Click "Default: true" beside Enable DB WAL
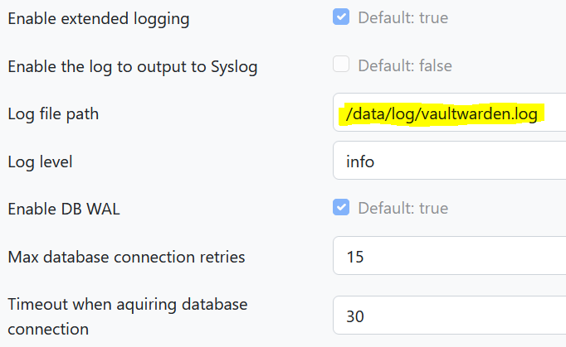The height and width of the screenshot is (347, 566). [403, 208]
